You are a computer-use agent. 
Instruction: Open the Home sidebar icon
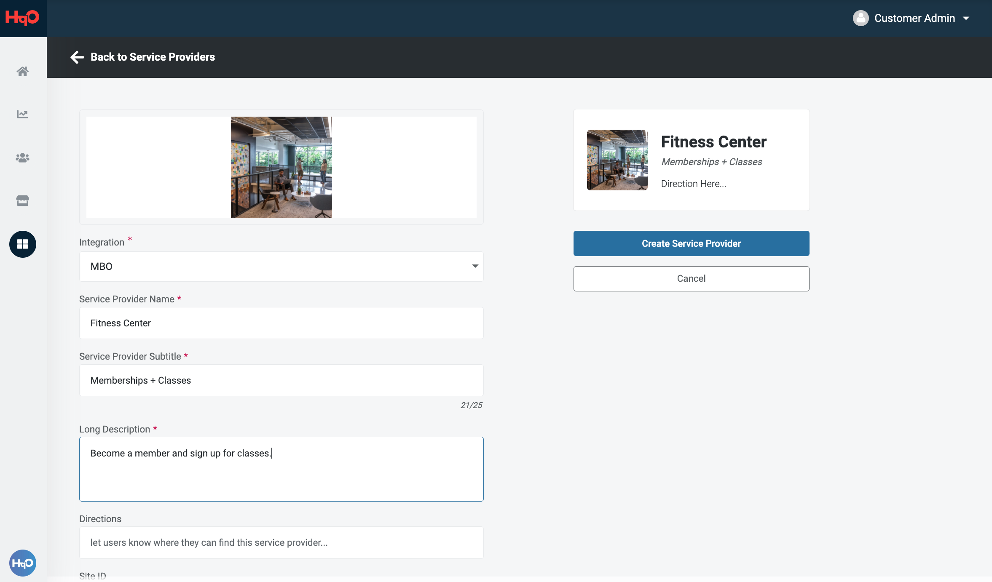(23, 71)
